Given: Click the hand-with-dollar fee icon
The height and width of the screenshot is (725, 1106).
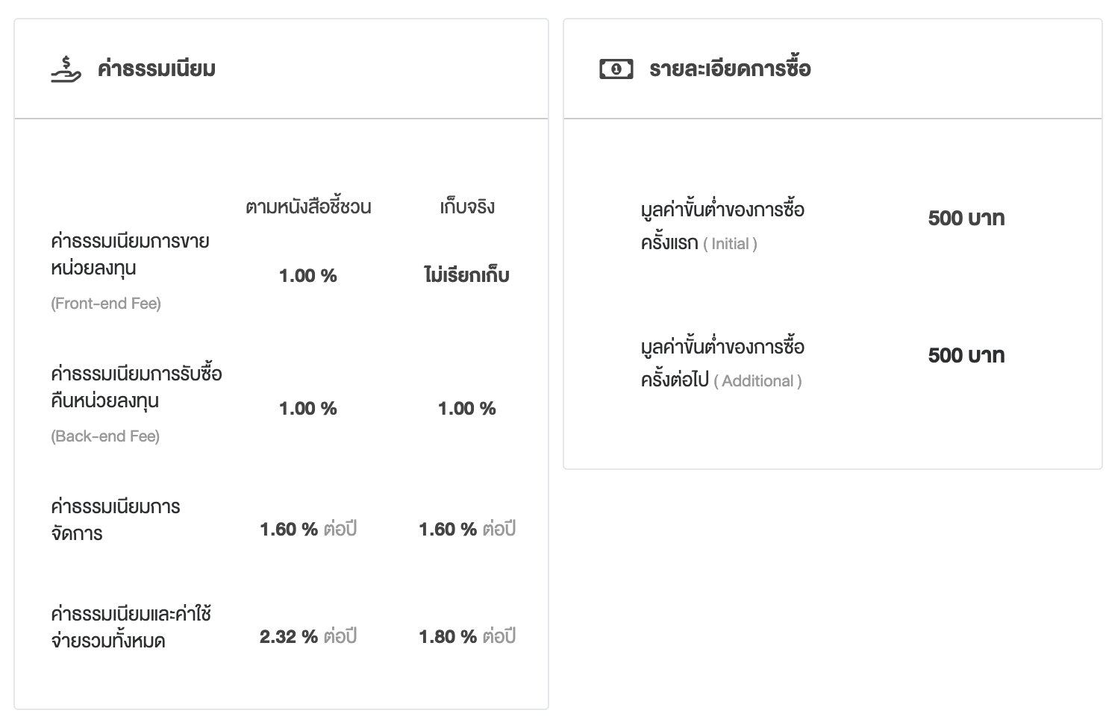Looking at the screenshot, I should 66,69.
